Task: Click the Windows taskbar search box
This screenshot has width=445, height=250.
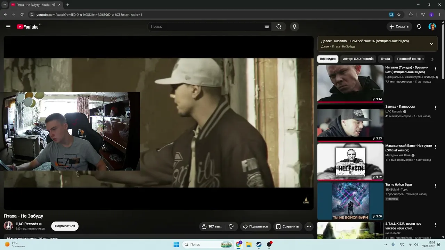Action: click(208, 244)
